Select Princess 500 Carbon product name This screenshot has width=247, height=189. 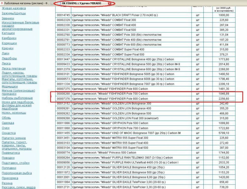[x=104, y=153]
